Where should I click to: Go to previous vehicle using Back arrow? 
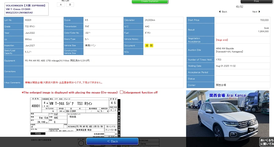point(223,12)
